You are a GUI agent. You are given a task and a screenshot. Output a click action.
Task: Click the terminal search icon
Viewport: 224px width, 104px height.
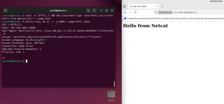[89, 11]
